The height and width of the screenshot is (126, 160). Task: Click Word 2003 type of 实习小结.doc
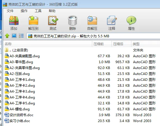142,121
